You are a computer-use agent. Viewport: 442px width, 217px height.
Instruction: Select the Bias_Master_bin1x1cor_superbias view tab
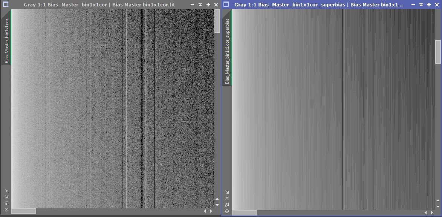point(227,47)
